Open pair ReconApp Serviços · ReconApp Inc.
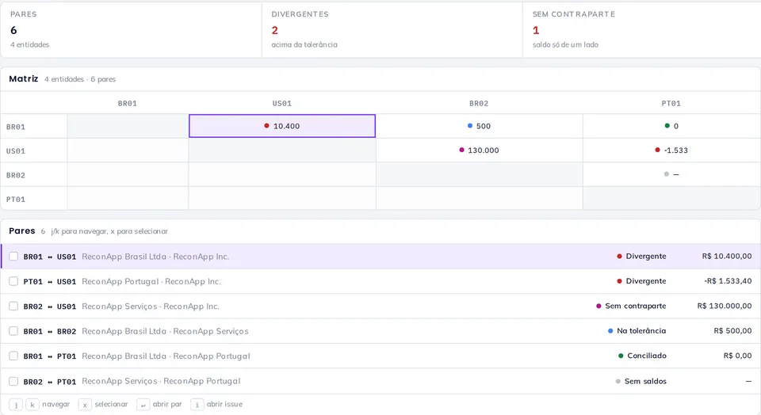Image resolution: width=761 pixels, height=415 pixels. point(380,306)
